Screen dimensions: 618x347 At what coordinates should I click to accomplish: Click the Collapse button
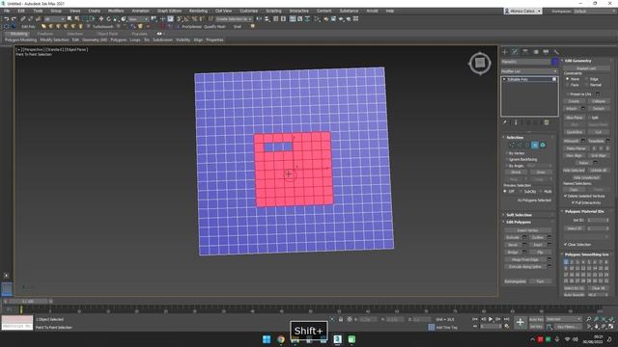click(x=599, y=101)
